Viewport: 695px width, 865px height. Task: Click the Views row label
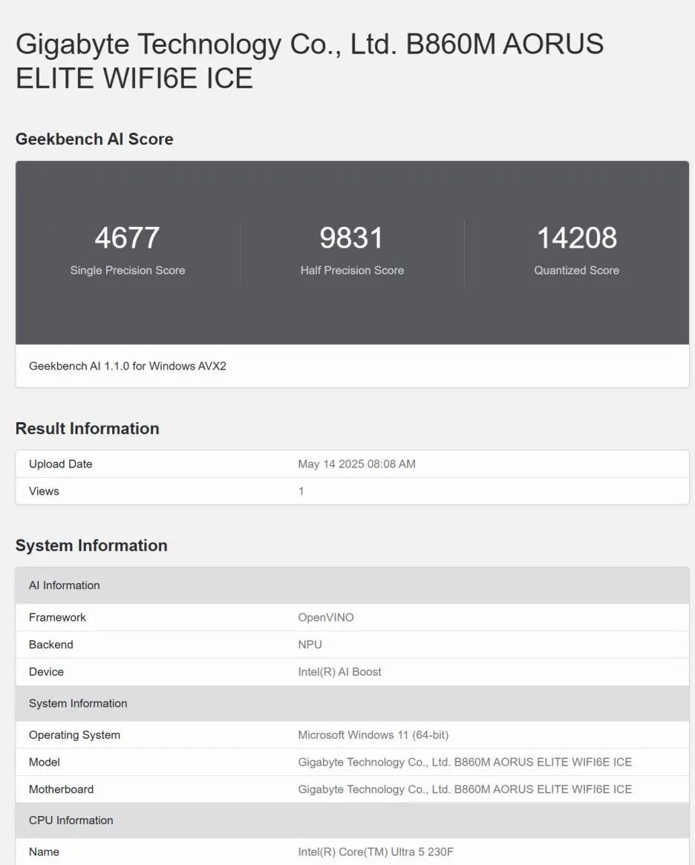click(44, 491)
